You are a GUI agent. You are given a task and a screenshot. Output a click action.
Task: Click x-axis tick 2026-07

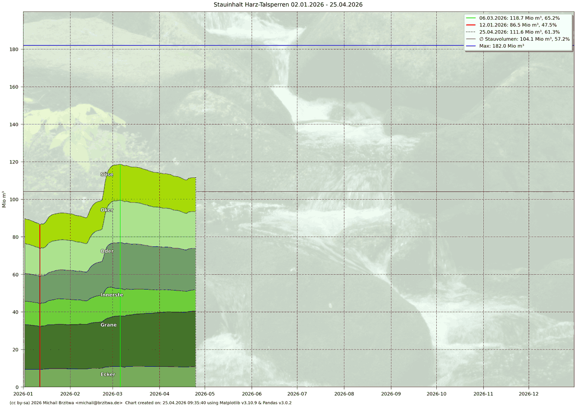coord(296,394)
